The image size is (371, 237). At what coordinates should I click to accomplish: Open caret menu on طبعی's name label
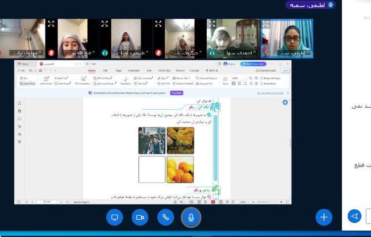pos(147,53)
